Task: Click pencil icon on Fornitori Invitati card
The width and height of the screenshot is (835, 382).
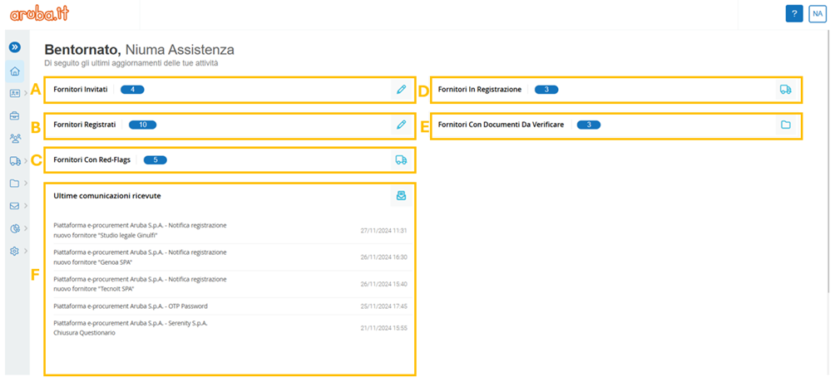Action: (401, 90)
